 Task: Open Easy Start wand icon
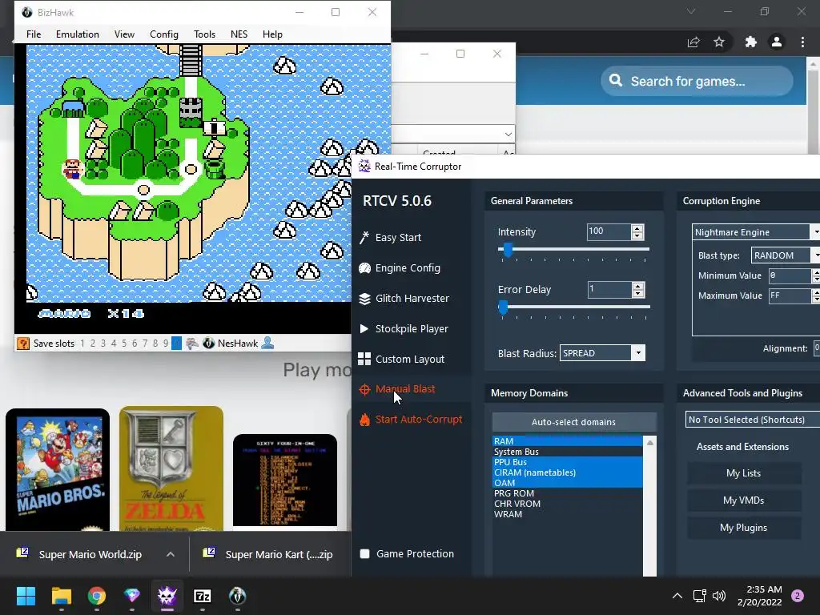click(x=364, y=237)
